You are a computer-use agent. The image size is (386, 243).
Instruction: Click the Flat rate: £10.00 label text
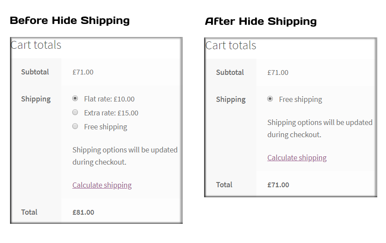point(109,99)
